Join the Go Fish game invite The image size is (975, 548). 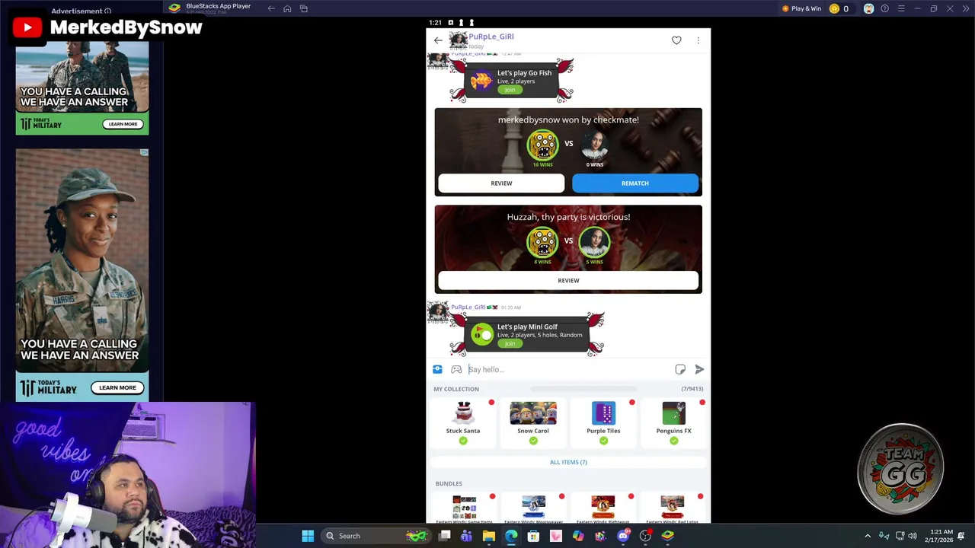tap(510, 90)
